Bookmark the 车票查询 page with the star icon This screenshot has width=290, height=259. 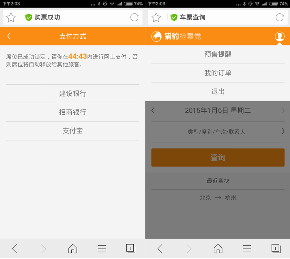coord(156,17)
